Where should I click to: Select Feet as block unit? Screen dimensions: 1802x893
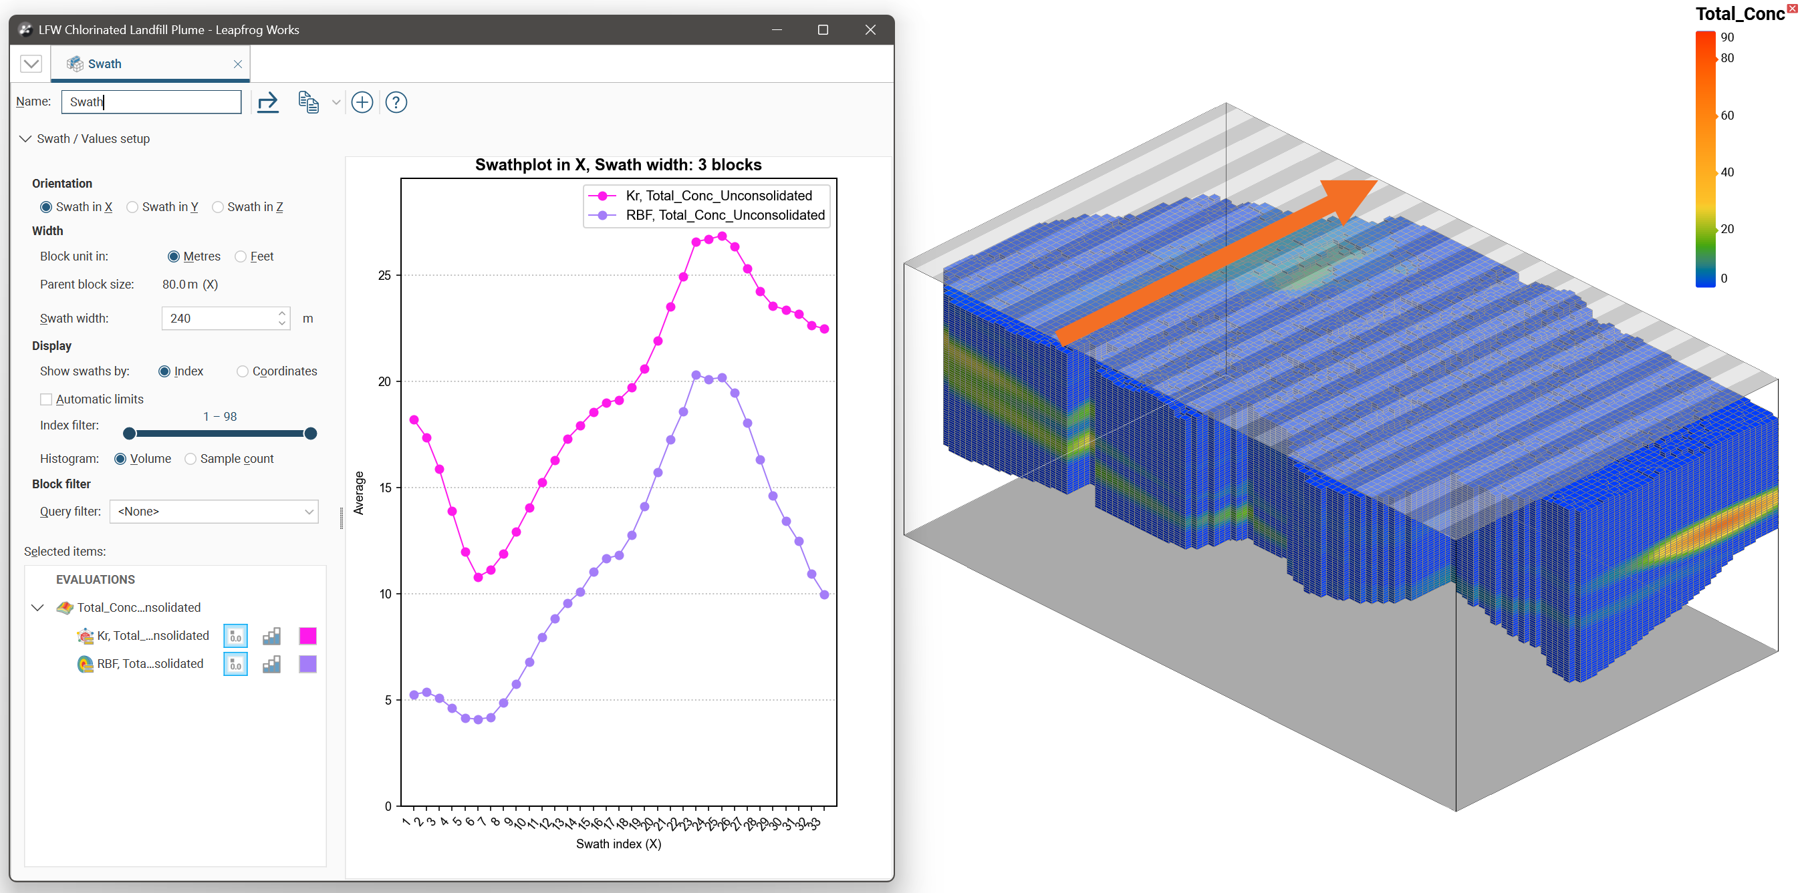[241, 256]
